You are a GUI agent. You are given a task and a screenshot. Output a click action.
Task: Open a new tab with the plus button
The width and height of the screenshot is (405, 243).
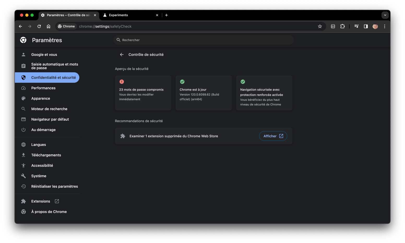(166, 15)
